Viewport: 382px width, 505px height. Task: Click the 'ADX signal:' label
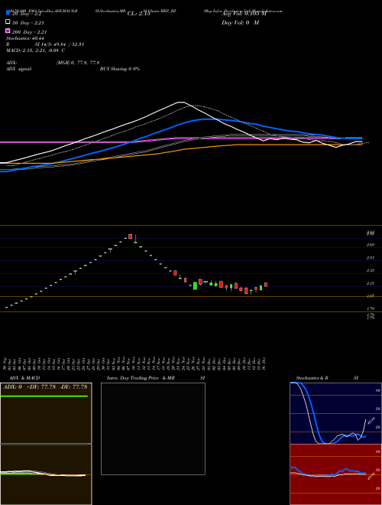point(19,69)
